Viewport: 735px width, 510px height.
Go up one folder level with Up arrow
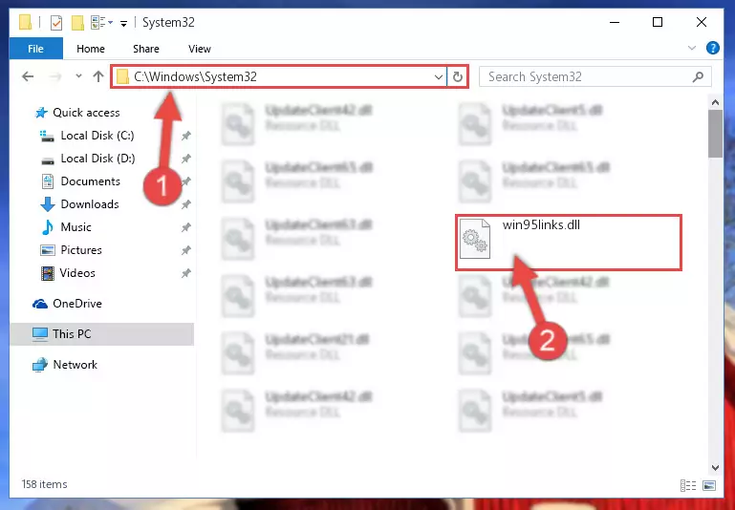(98, 76)
